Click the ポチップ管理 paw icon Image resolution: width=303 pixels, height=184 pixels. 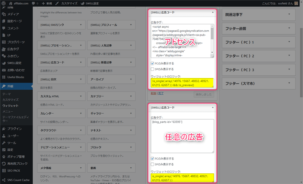click(4, 157)
